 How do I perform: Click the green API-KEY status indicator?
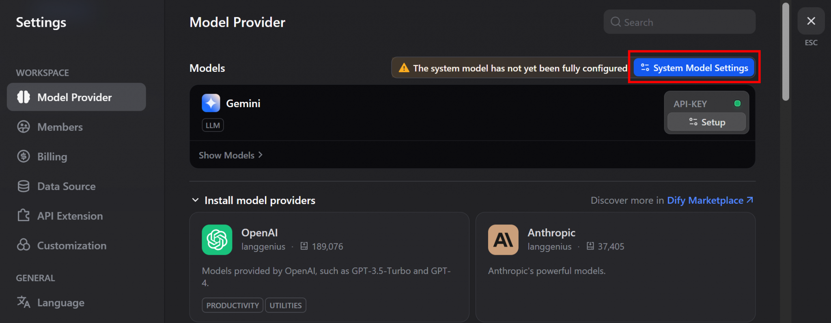tap(737, 103)
